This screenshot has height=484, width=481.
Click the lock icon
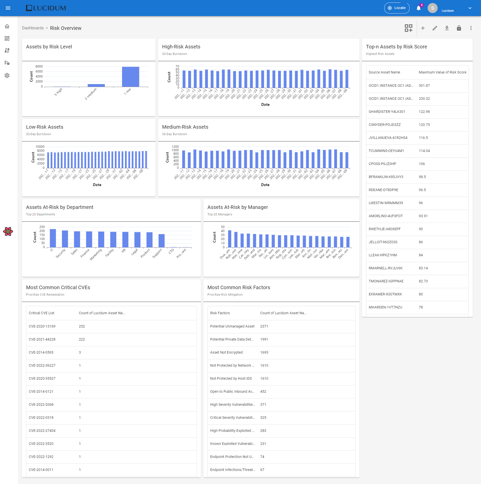coord(459,28)
